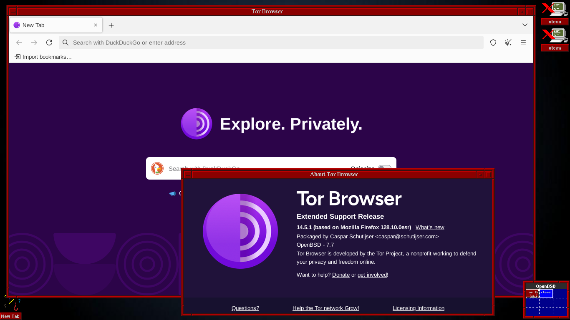Open the Tor Browser window menu button
Image resolution: width=570 pixels, height=320 pixels.
pos(13,11)
